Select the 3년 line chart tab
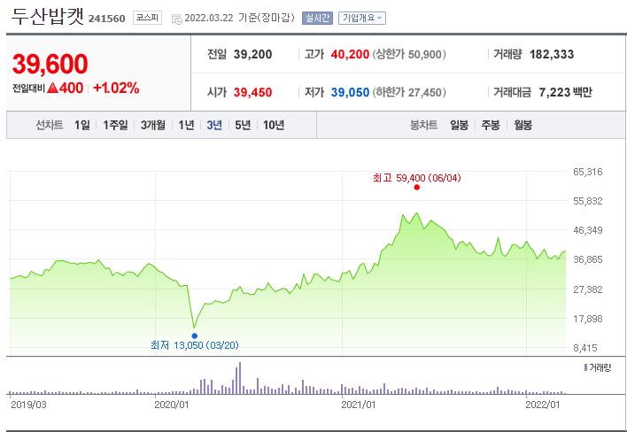 click(x=214, y=125)
